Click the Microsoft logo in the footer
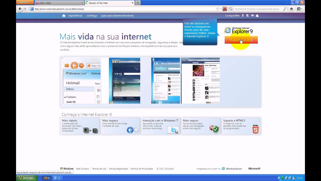Image resolution: width=321 pixels, height=181 pixels. [255, 169]
